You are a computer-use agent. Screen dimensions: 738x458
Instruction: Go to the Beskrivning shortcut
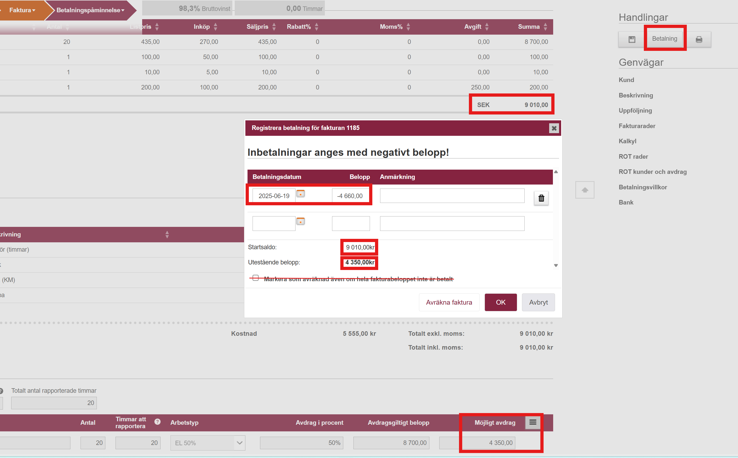[x=636, y=95]
